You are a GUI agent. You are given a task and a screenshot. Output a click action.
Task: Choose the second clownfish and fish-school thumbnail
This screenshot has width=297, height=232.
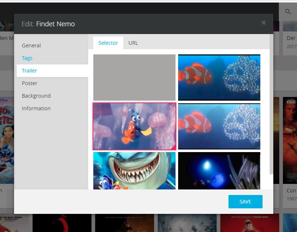pyautogui.click(x=219, y=127)
